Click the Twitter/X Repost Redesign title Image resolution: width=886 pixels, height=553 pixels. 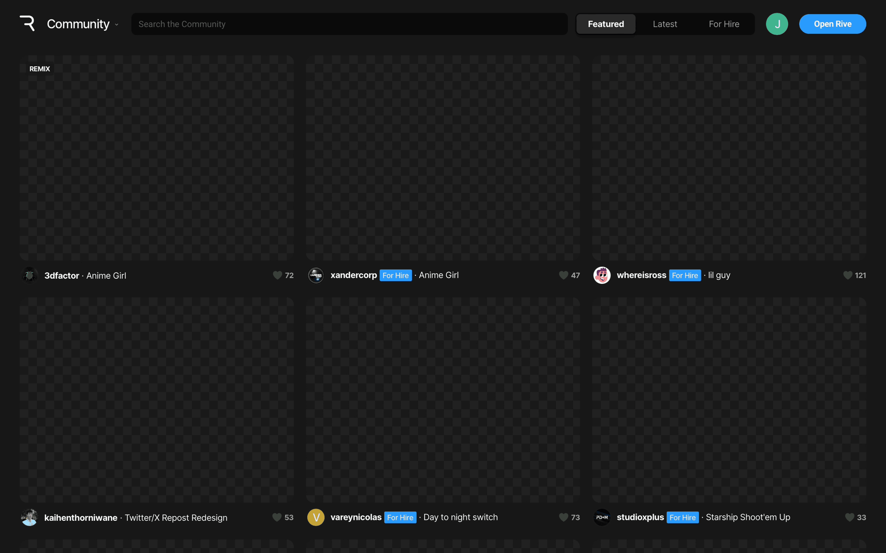(176, 518)
